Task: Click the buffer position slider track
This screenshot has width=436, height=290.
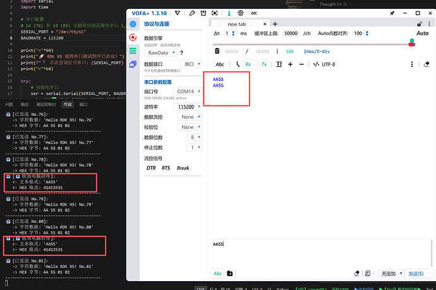Action: [x=310, y=44]
